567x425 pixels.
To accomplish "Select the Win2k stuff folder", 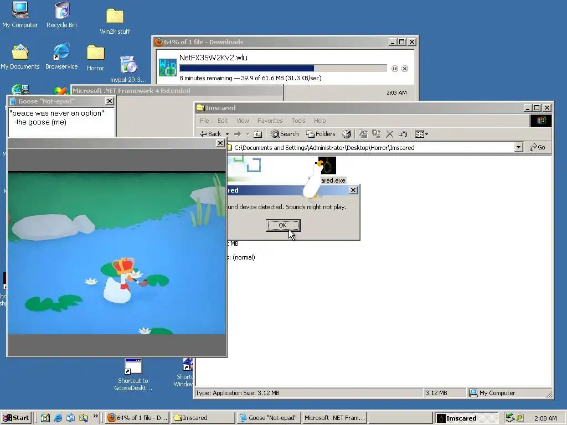I will coord(115,21).
